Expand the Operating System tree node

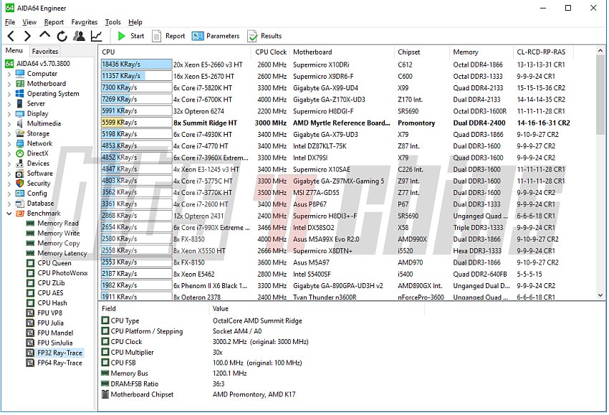click(x=9, y=94)
